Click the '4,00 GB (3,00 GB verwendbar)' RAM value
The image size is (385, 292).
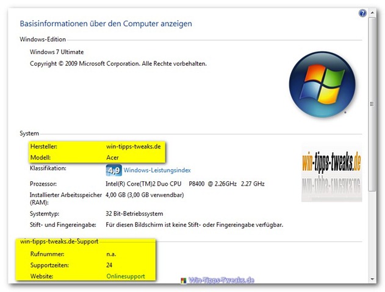[x=145, y=195]
